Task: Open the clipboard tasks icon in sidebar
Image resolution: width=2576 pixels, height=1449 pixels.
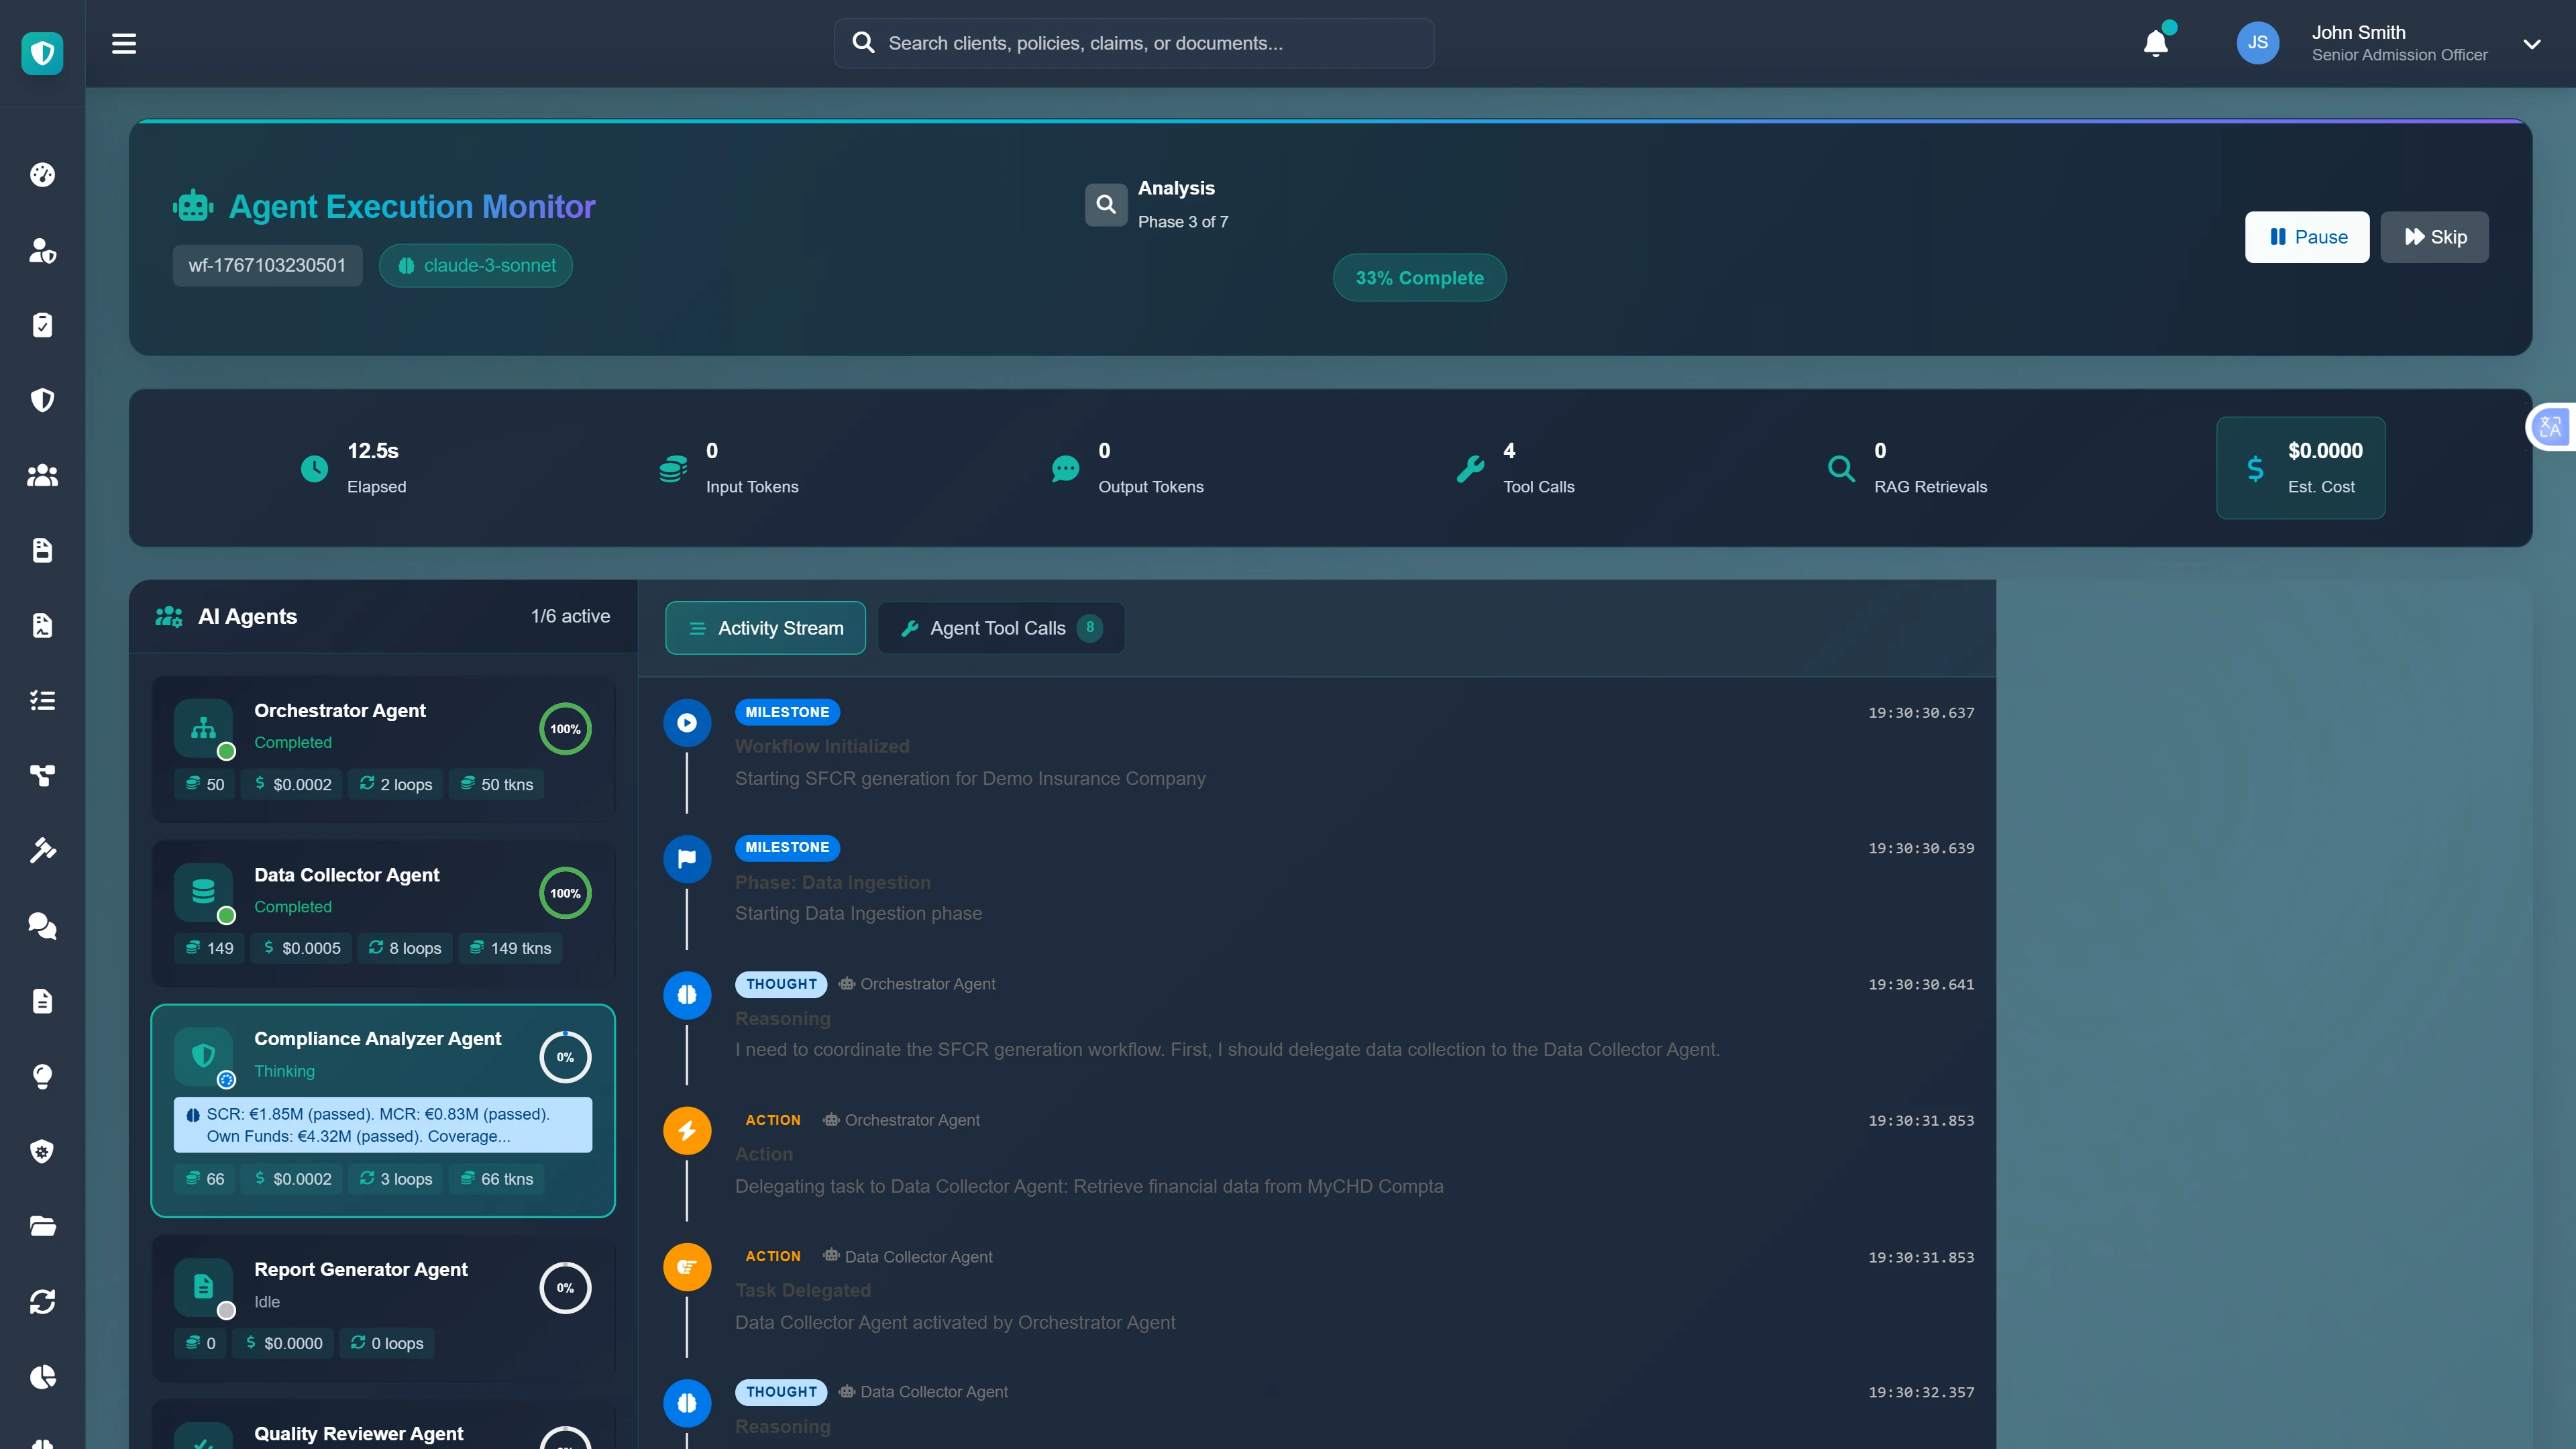Action: click(x=42, y=324)
